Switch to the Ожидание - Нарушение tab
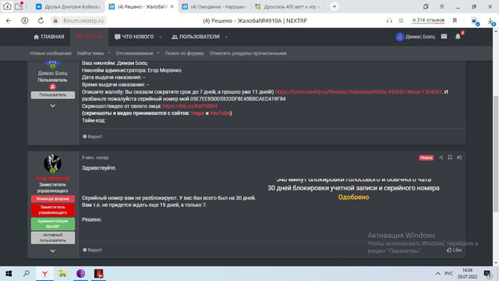499x281 pixels. (215, 7)
